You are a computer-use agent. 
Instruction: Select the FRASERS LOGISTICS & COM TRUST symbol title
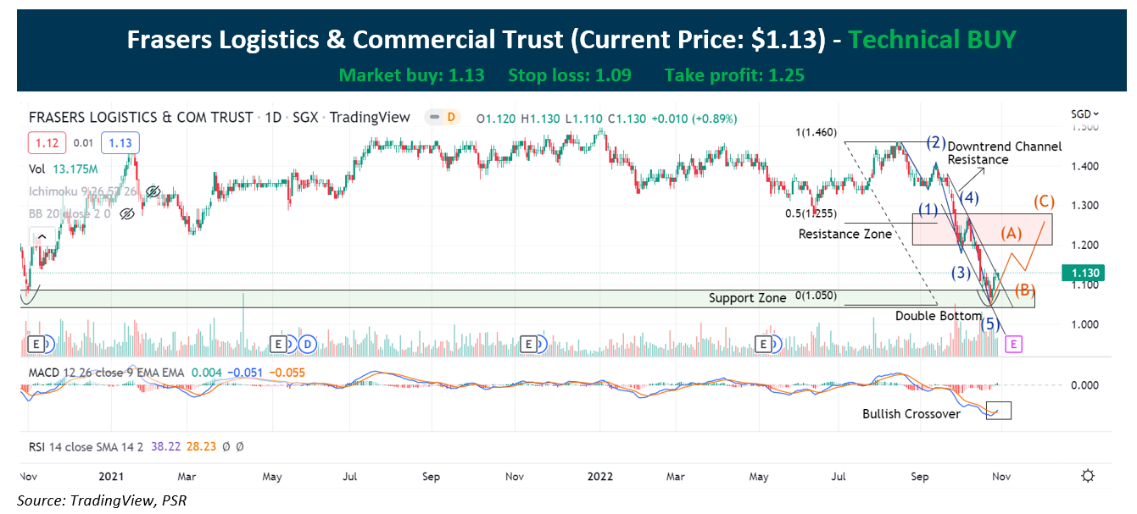tap(141, 118)
